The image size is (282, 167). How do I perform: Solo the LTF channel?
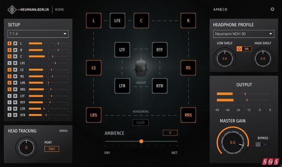point(10,96)
